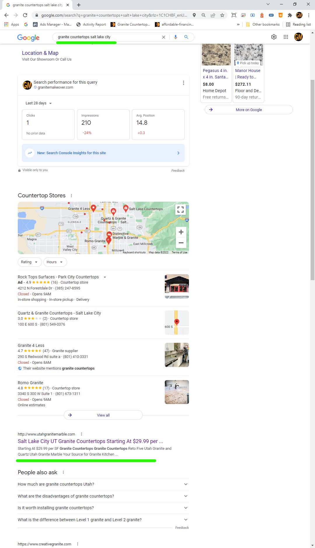Open a new browser tab

79,5
